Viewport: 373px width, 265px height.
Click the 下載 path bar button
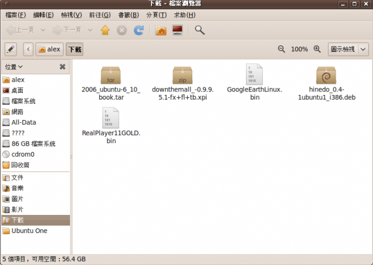coord(75,49)
